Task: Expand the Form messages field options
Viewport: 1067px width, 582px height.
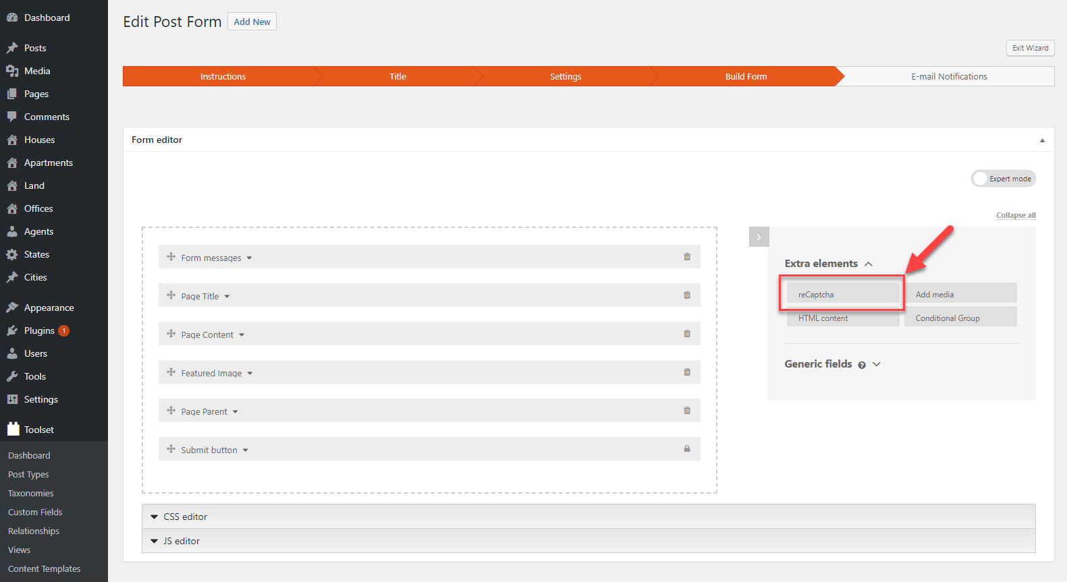Action: (x=249, y=258)
